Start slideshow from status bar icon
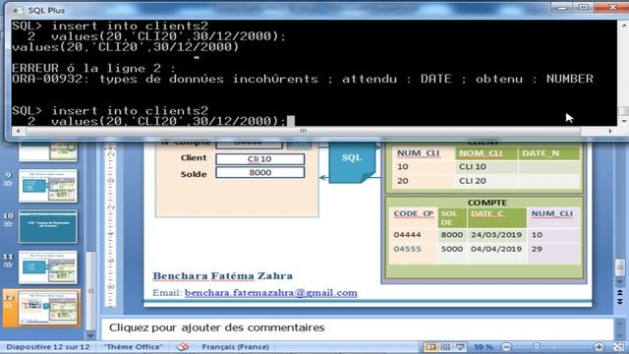This screenshot has height=354, width=629. tap(460, 347)
